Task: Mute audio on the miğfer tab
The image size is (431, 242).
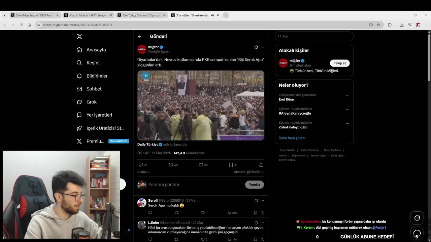Action: click(212, 15)
